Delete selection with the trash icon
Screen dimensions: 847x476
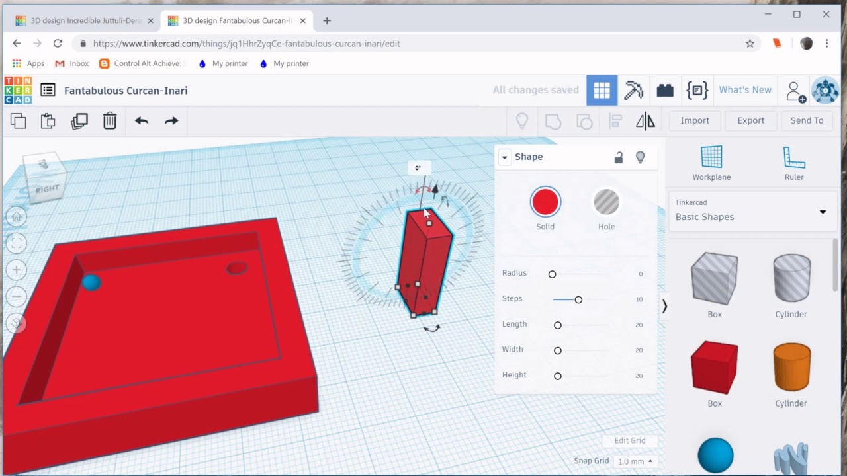coord(110,121)
